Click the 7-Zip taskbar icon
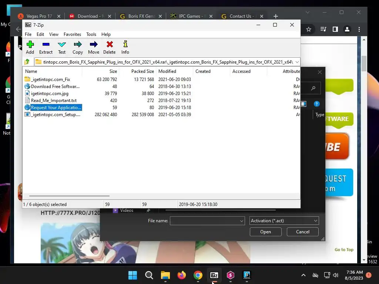This screenshot has height=284, width=379. [x=214, y=275]
